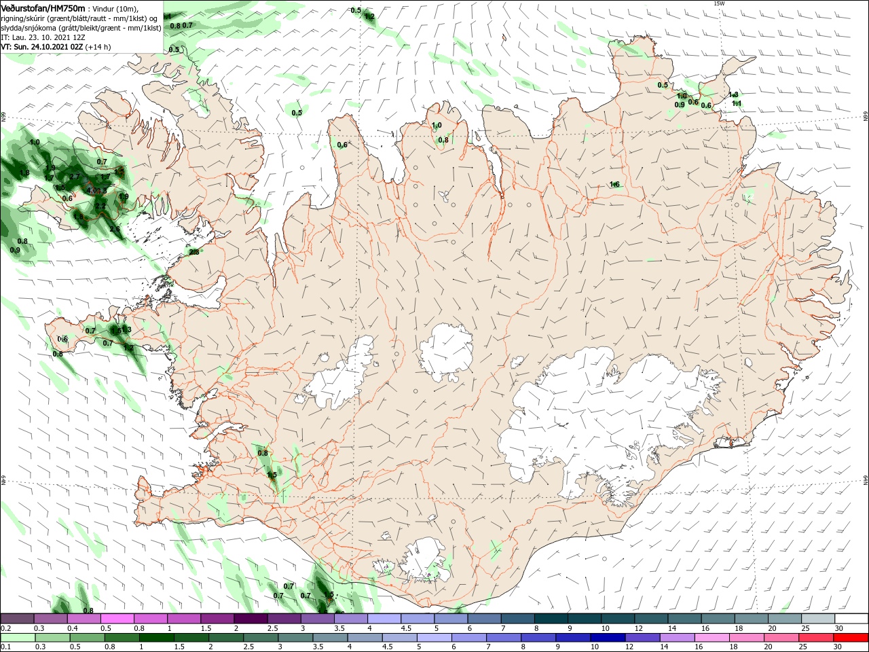The width and height of the screenshot is (869, 652).
Task: Click the navy blue swatch labeled 10
Action: pyautogui.click(x=606, y=638)
